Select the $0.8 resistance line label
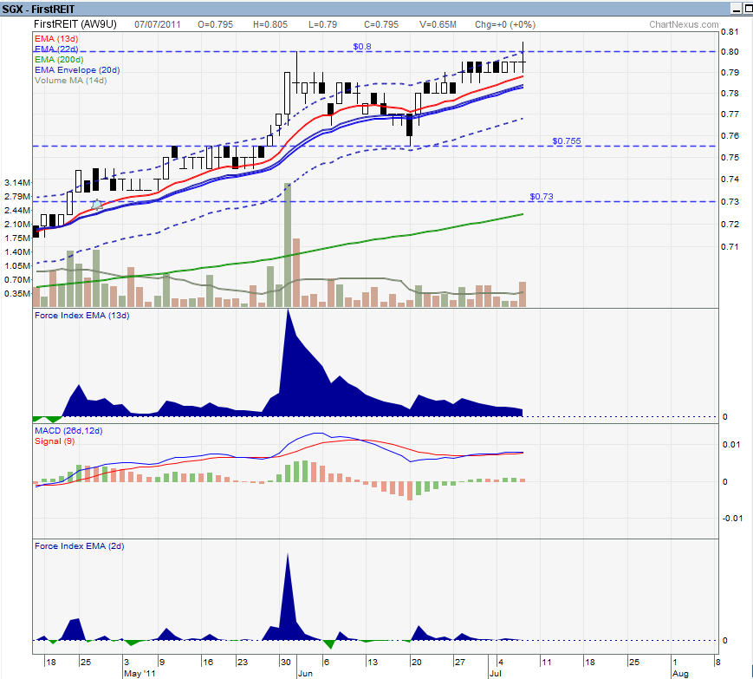Screen dimensions: 753x679 [362, 47]
